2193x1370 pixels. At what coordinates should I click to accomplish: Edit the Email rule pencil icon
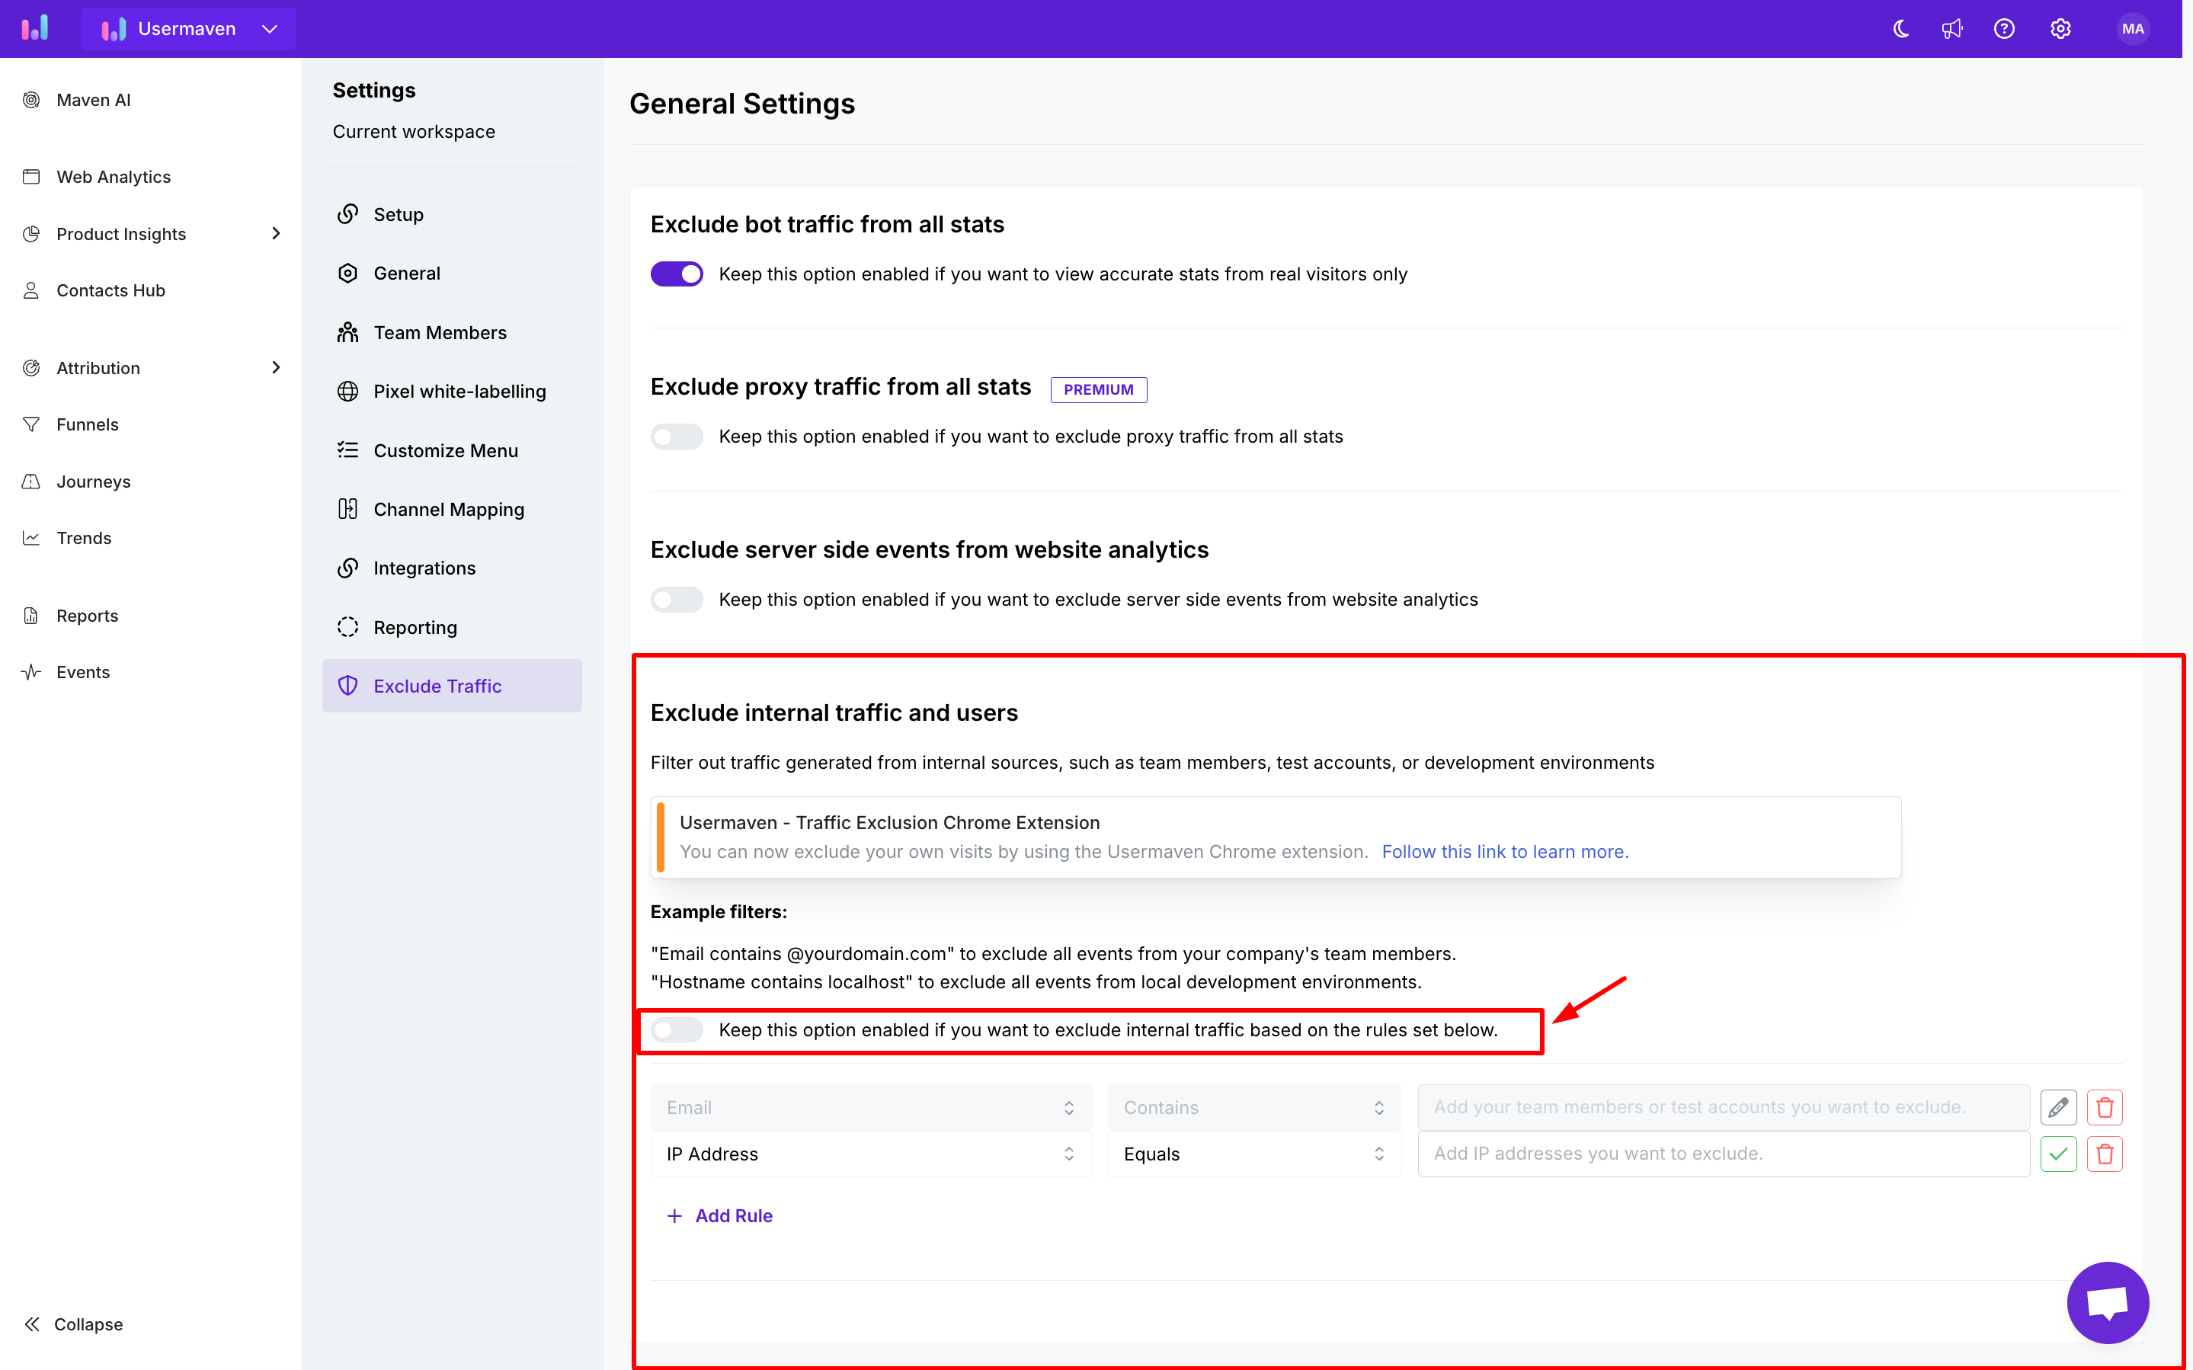(x=2057, y=1107)
